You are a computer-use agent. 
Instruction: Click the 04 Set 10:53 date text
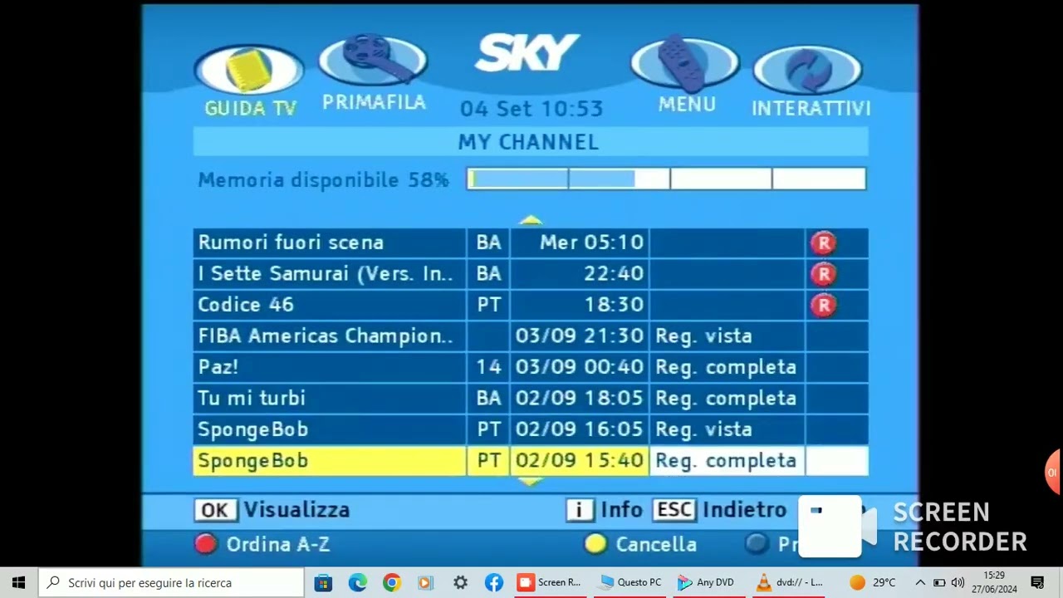pyautogui.click(x=531, y=109)
